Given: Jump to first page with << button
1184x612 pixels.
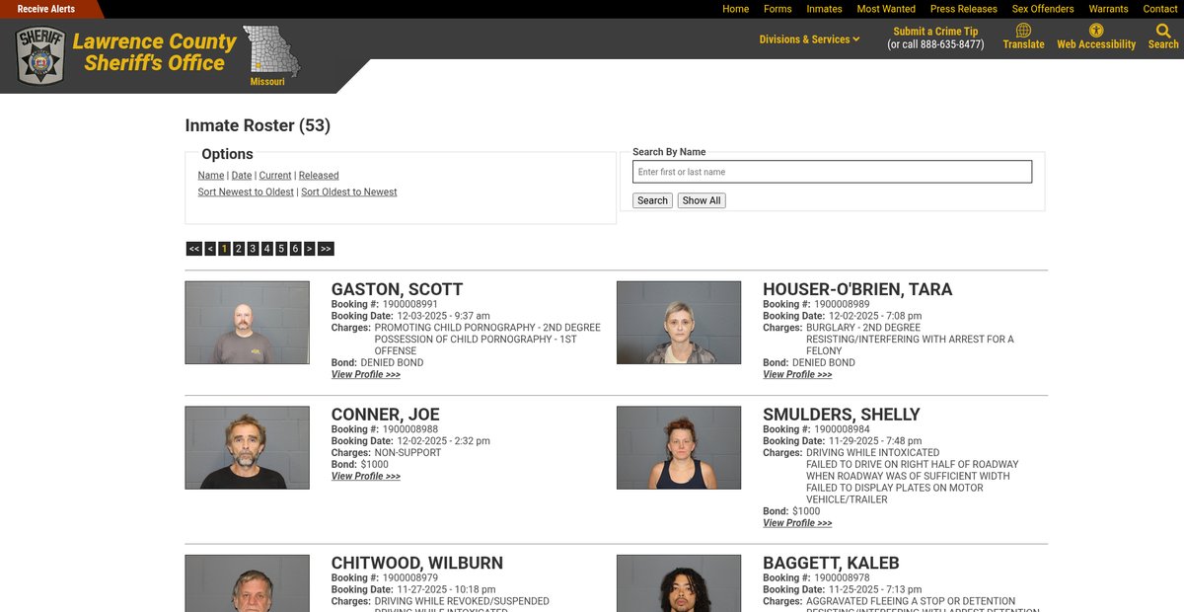Looking at the screenshot, I should coord(194,249).
